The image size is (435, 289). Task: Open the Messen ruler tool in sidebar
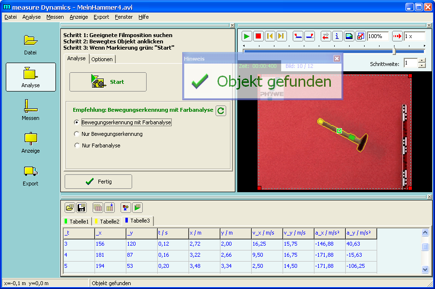click(30, 110)
